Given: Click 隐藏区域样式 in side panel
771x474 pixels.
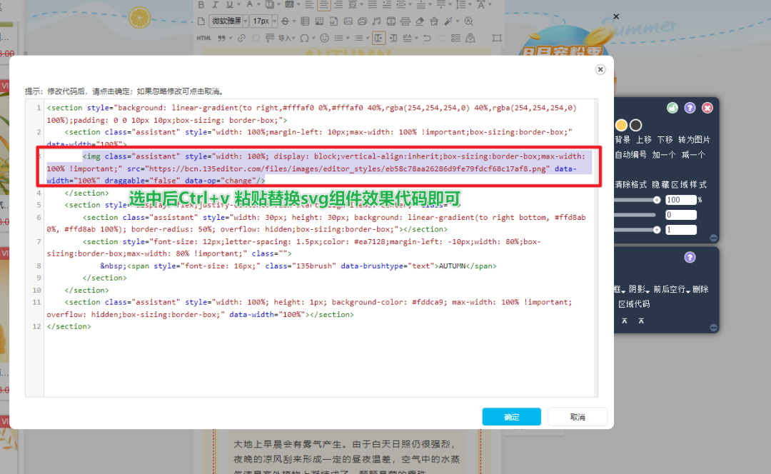Looking at the screenshot, I should 680,184.
